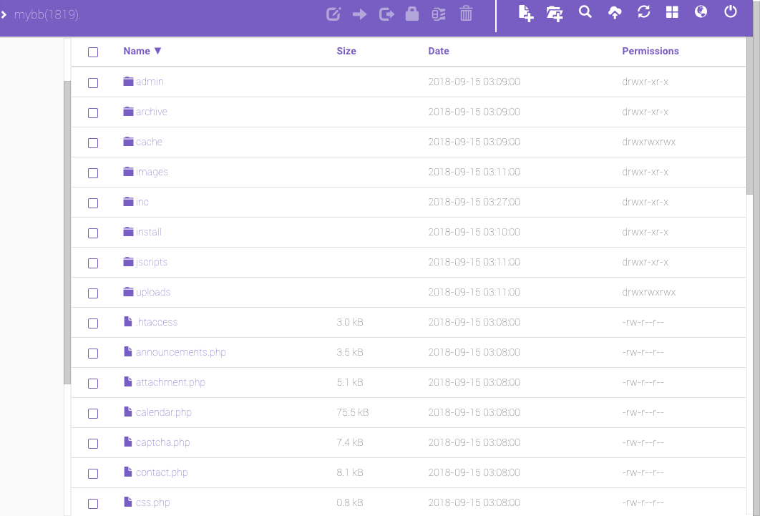Refresh the file listing
This screenshot has height=516, width=760.
[x=643, y=12]
